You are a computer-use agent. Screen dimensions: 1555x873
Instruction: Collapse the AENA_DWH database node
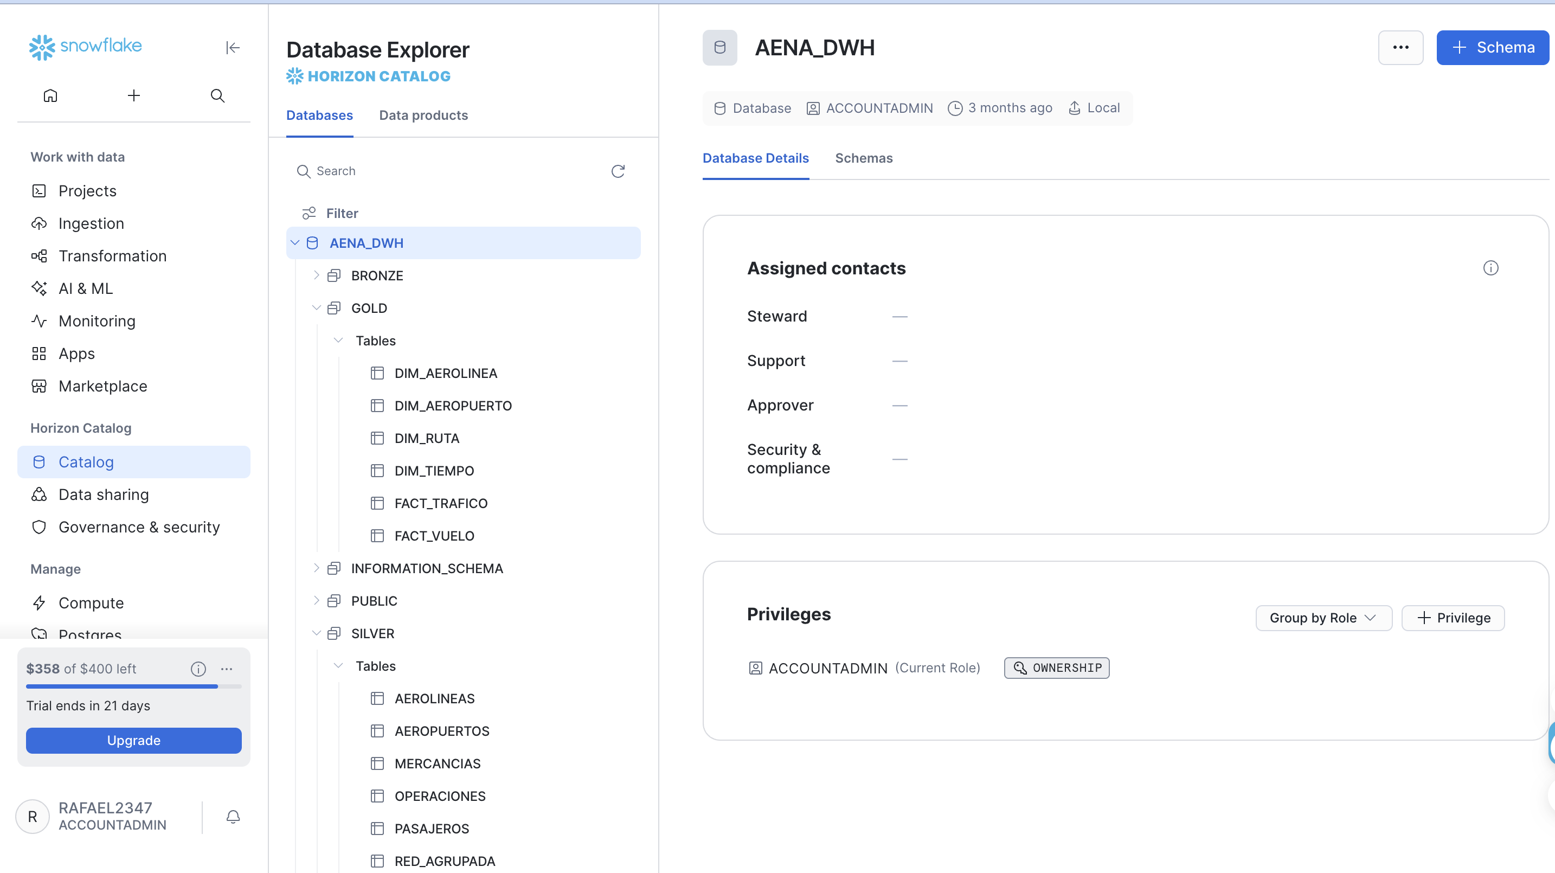(x=295, y=243)
